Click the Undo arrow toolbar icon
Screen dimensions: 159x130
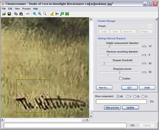28,14
